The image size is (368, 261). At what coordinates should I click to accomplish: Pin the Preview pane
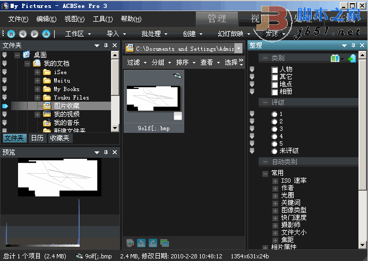[x=106, y=152]
